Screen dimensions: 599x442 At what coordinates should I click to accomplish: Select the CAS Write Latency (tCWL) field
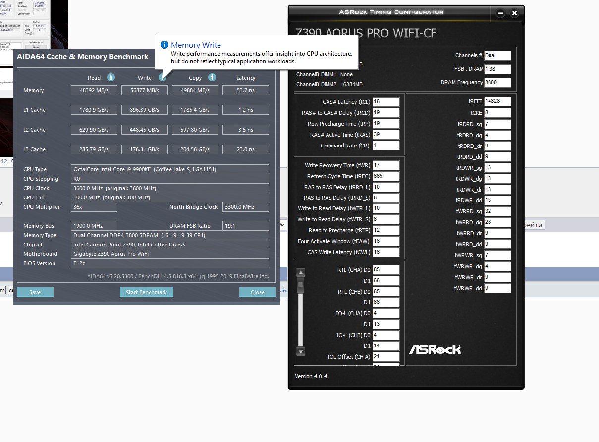click(386, 252)
